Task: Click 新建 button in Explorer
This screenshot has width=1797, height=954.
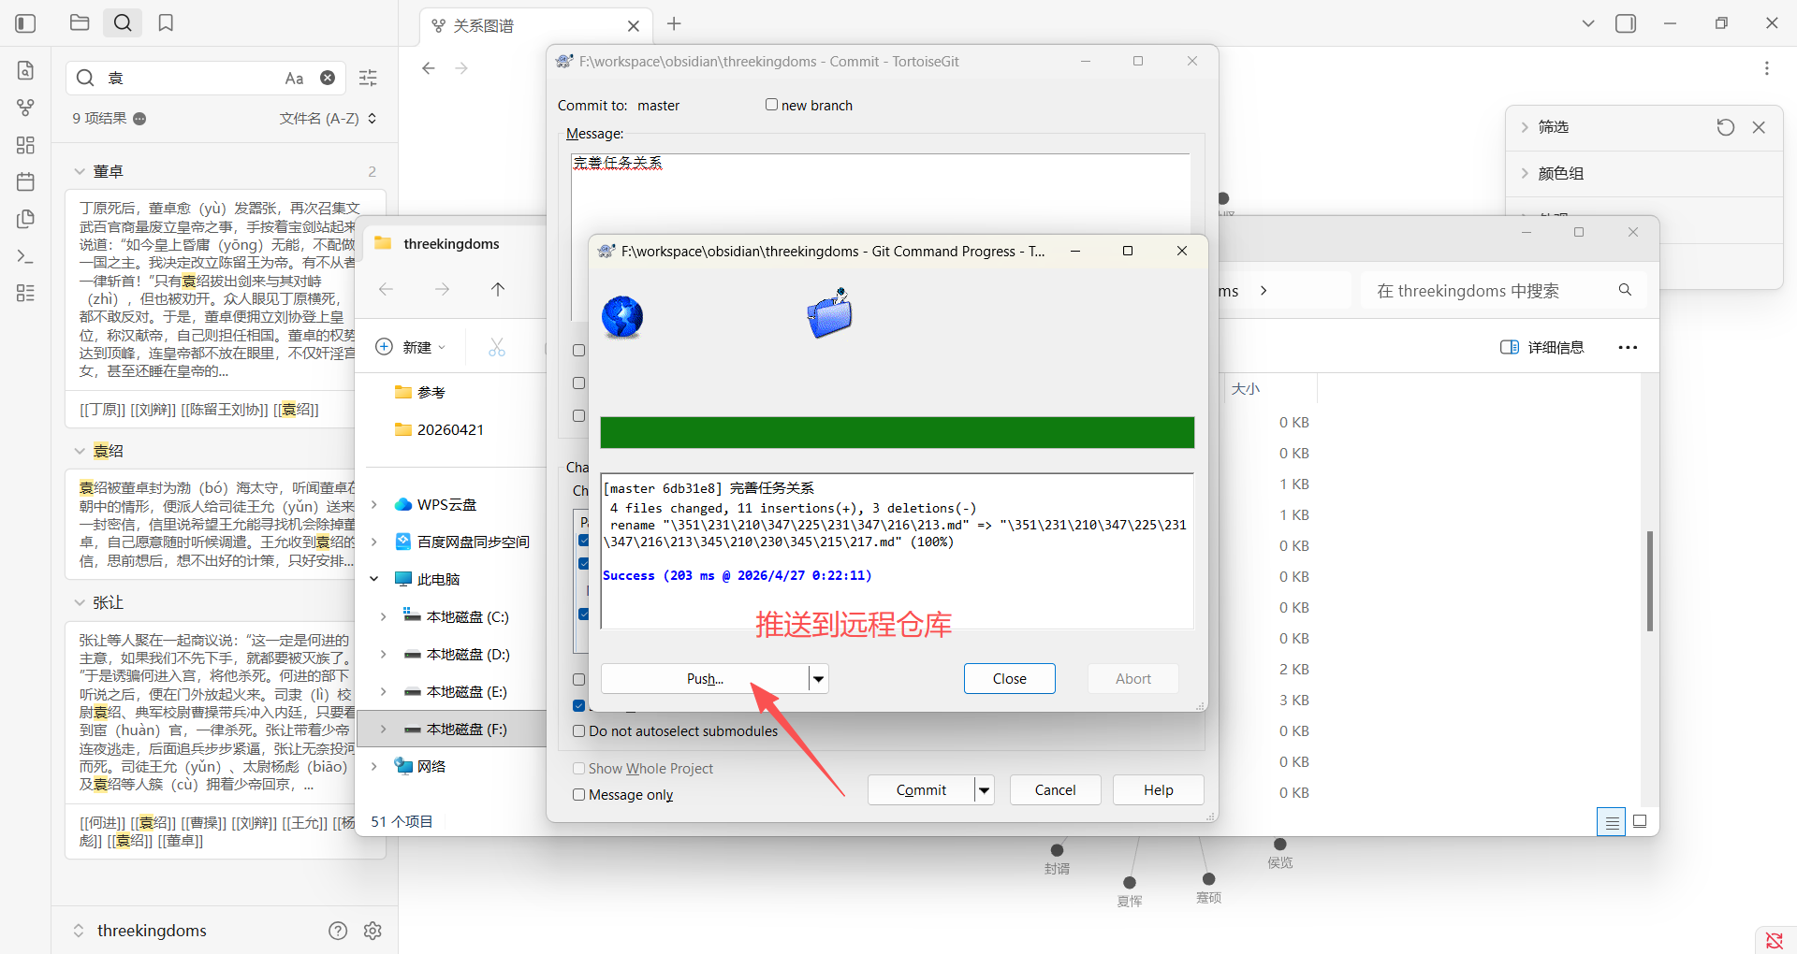Action: coord(411,347)
